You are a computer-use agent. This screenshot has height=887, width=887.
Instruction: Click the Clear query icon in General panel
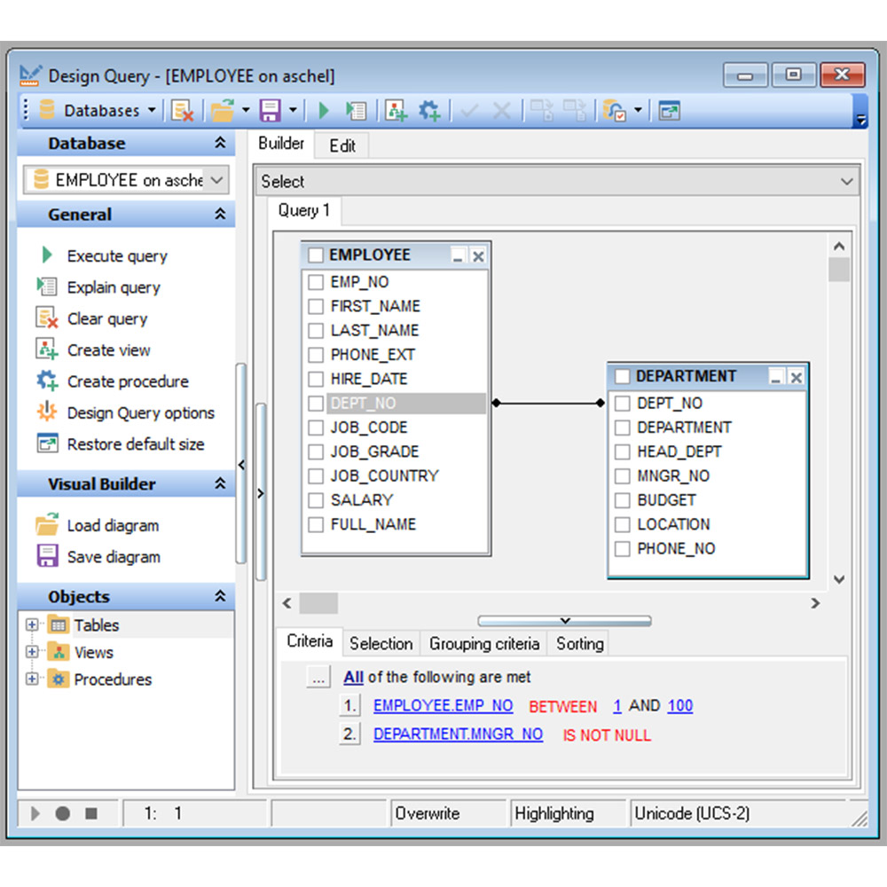coord(47,318)
